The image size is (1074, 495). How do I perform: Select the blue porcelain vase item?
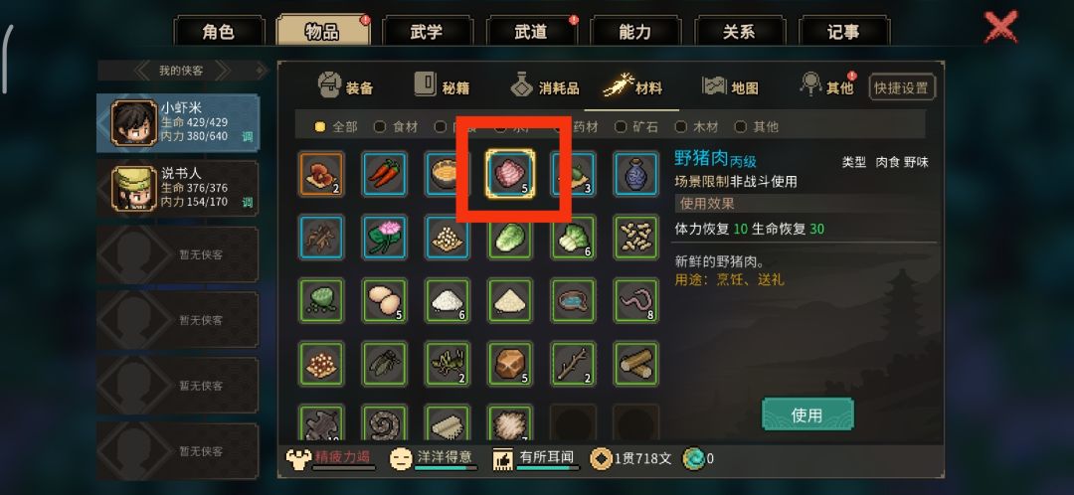635,174
